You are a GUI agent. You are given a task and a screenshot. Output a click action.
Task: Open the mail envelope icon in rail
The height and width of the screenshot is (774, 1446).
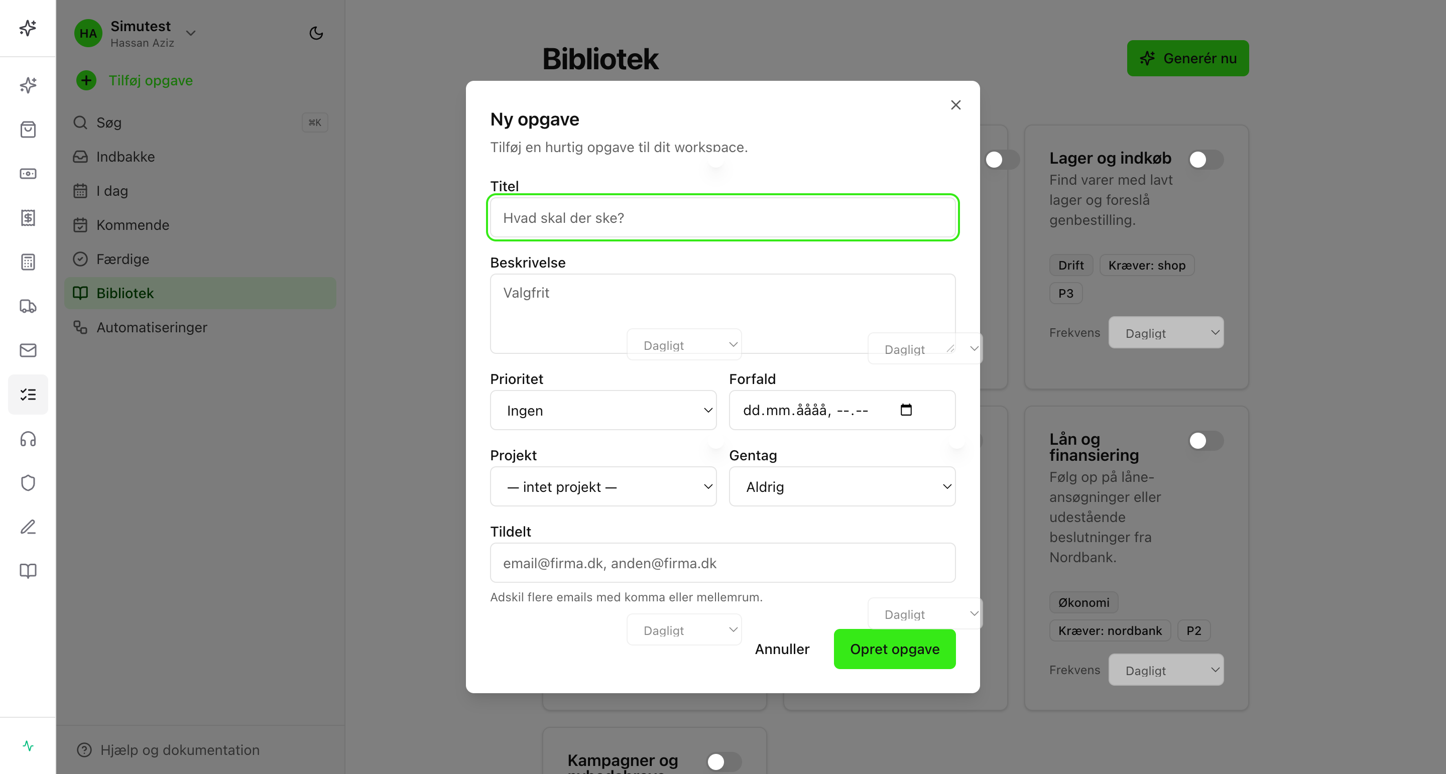(28, 350)
